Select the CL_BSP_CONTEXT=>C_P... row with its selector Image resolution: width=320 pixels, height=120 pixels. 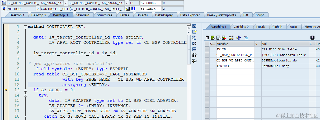(x=207, y=55)
